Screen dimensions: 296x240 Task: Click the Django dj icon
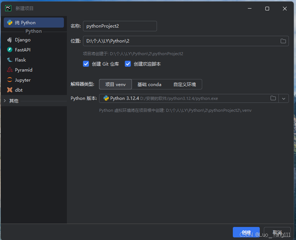click(9, 40)
